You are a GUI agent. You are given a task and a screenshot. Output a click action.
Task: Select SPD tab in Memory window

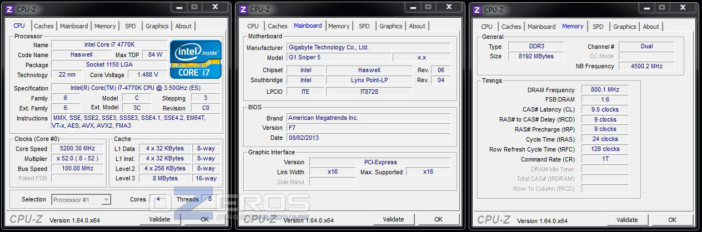click(598, 27)
